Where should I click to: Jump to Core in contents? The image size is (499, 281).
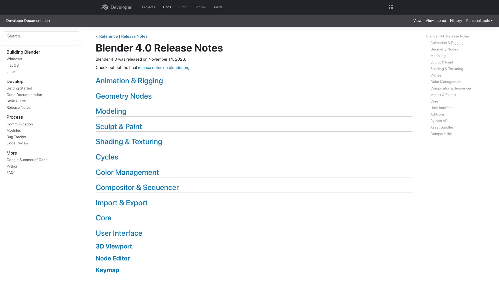pos(434,101)
